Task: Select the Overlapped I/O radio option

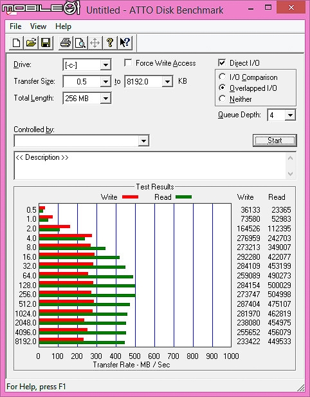Action: 222,88
